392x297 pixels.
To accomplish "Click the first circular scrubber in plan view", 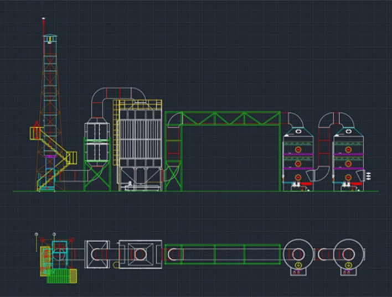I will [x=298, y=254].
